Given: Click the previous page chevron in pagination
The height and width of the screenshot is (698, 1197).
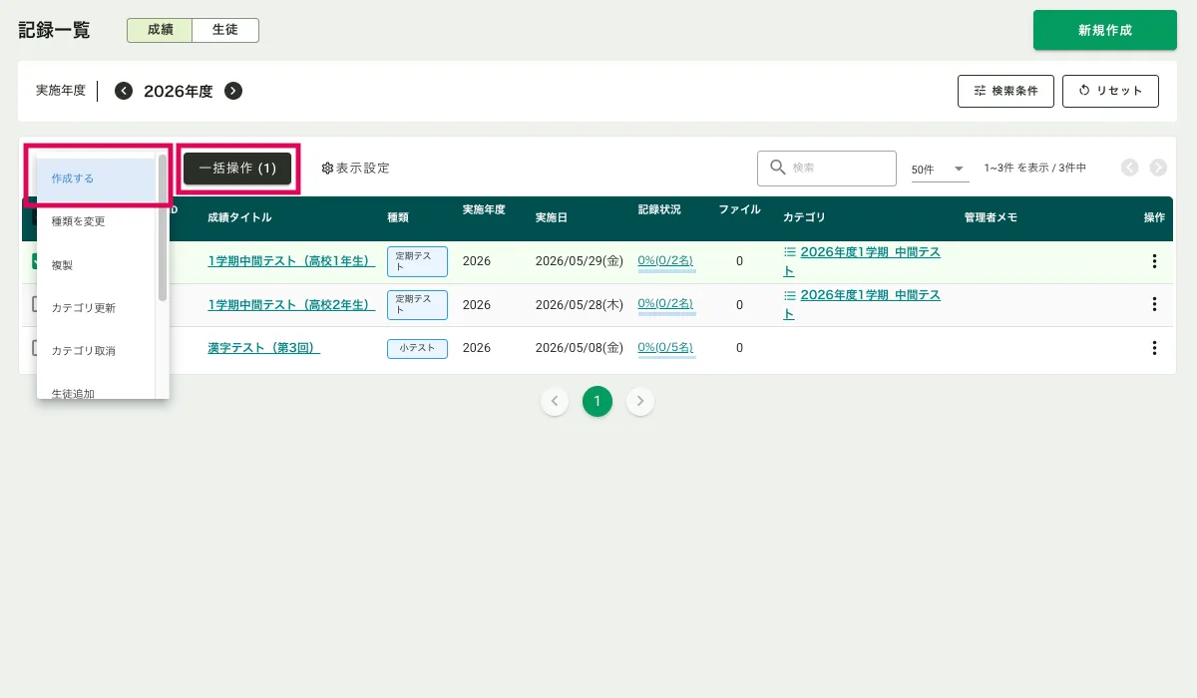Looking at the screenshot, I should 555,402.
